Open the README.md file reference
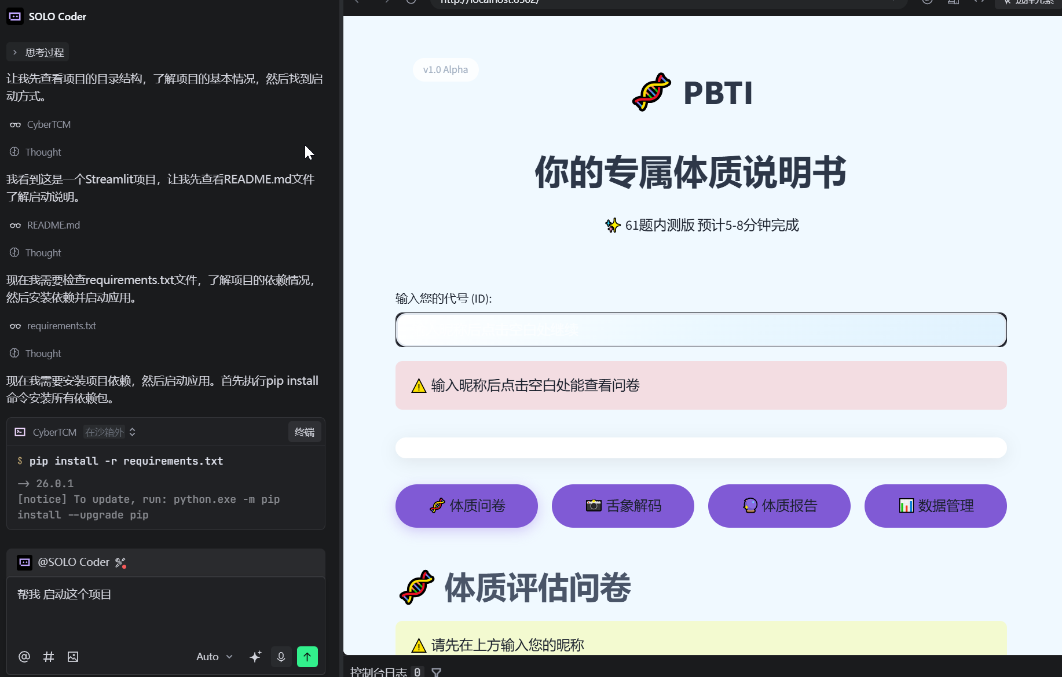Screen dimensions: 1062x677 pyautogui.click(x=53, y=225)
